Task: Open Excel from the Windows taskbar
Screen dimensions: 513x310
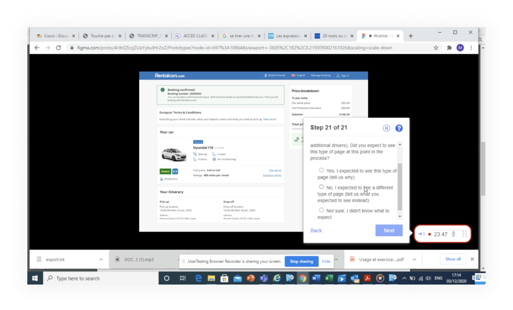Action: pos(328,278)
